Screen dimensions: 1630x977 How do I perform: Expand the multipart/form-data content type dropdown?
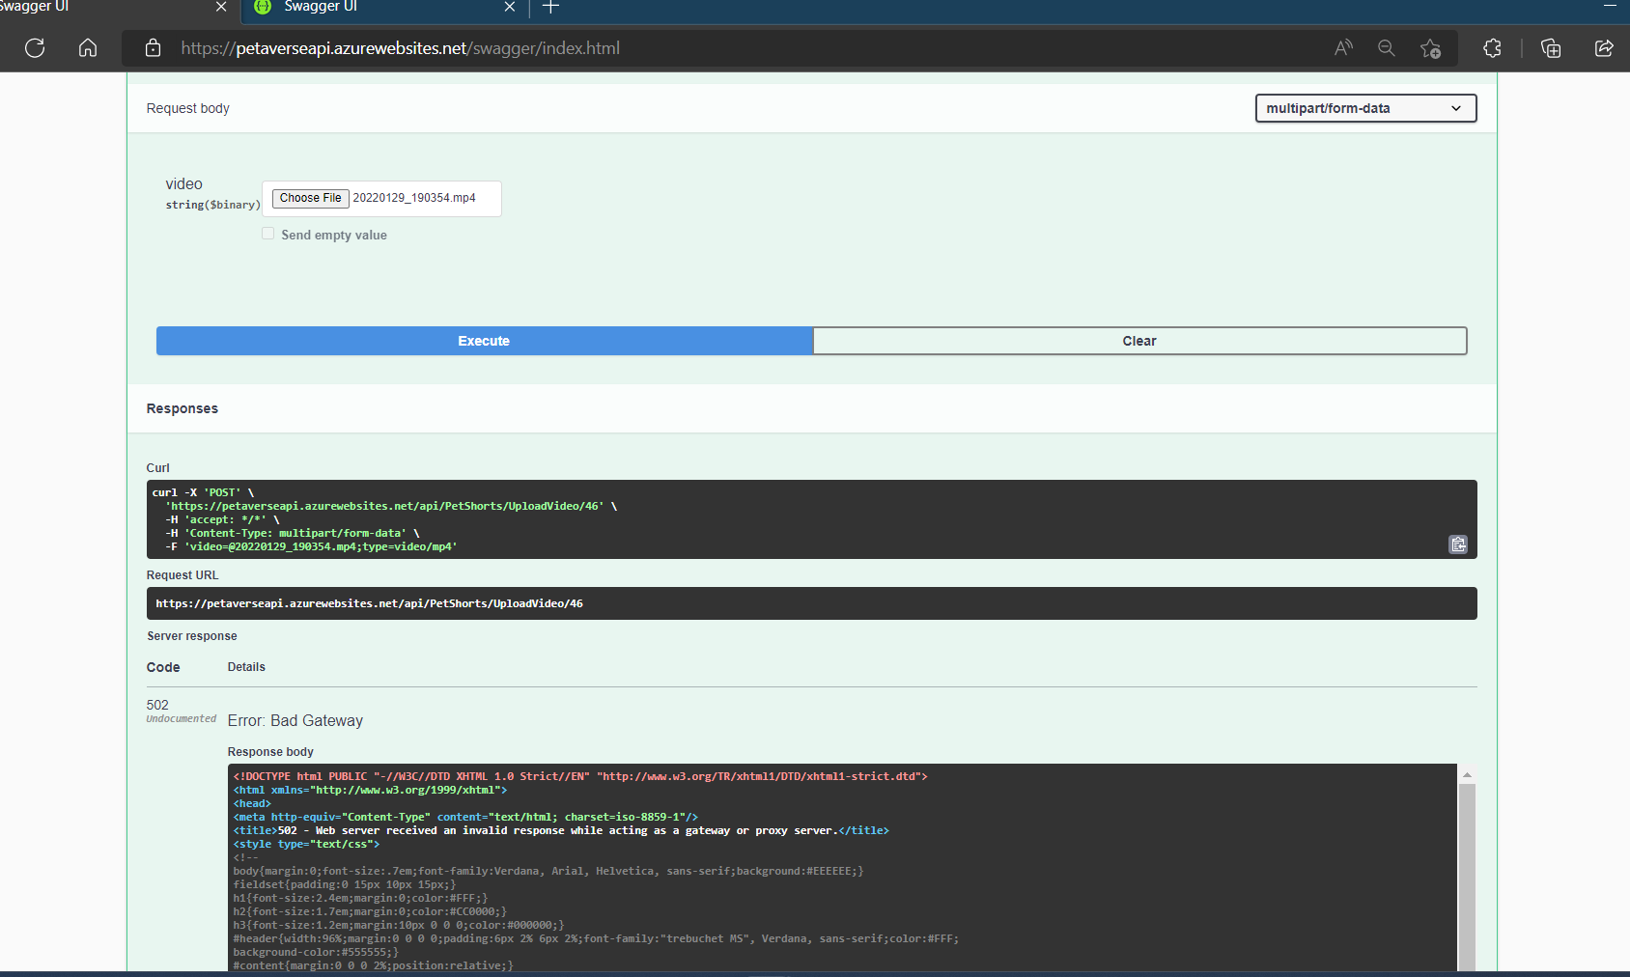1365,108
